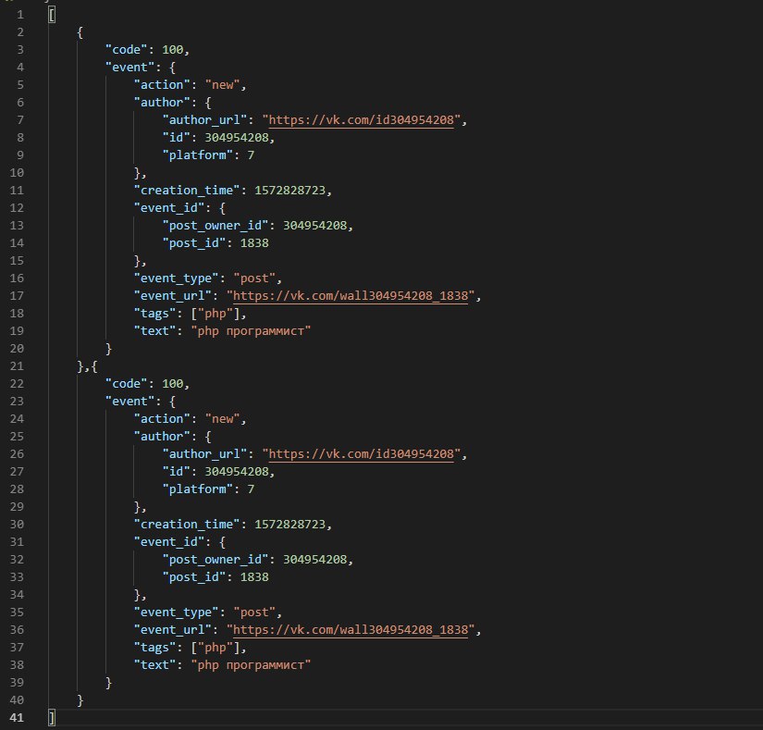The width and height of the screenshot is (763, 730).
Task: Click the "event_type" key on line 35
Action: [176, 612]
